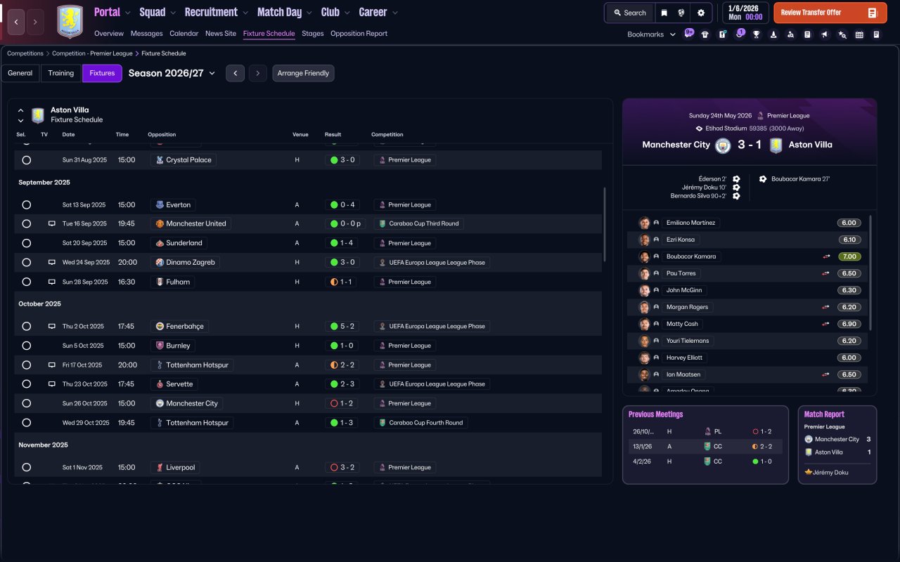Viewport: 900px width, 562px height.
Task: Click the Manchester City crest in match panel
Action: (723, 145)
